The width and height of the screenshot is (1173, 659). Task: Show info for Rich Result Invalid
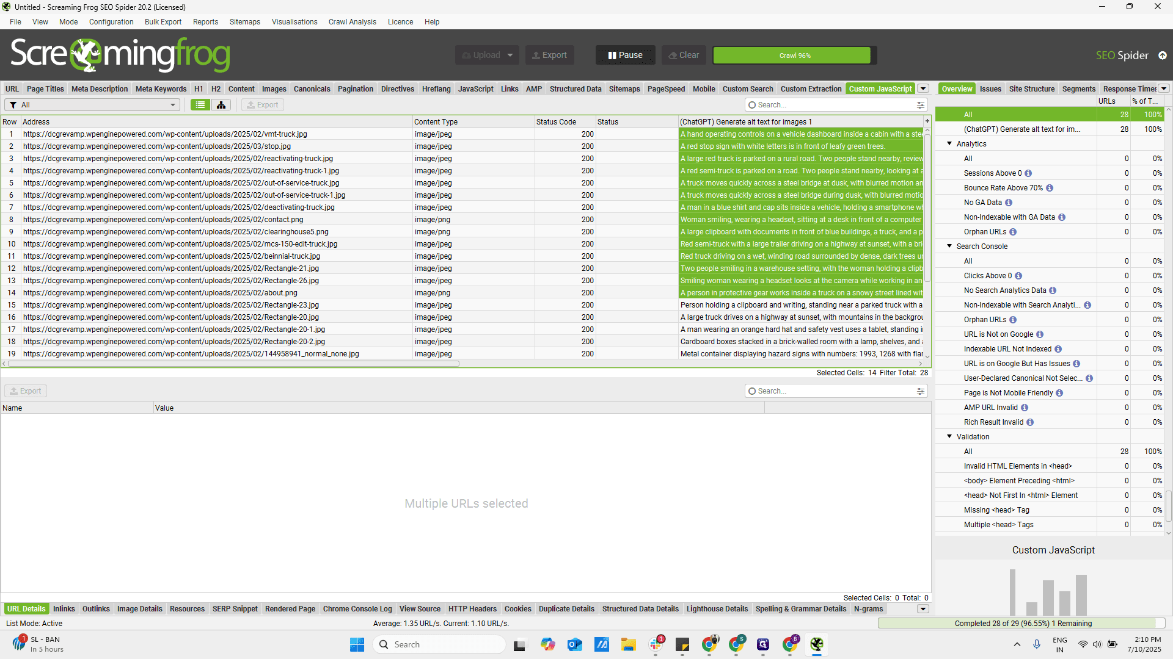pyautogui.click(x=1030, y=422)
